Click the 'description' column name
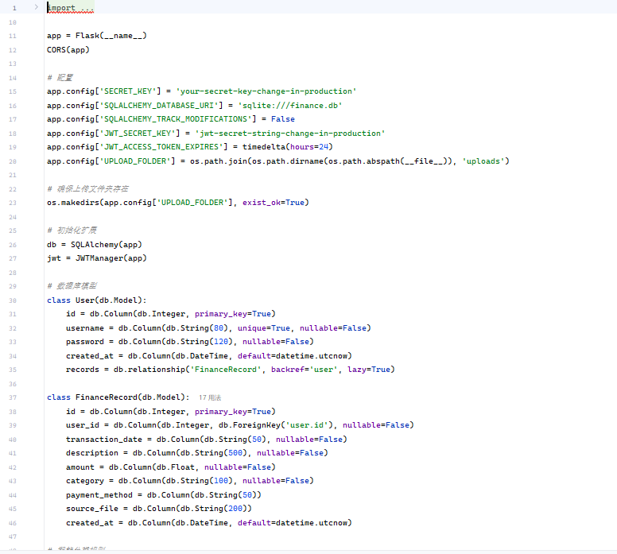This screenshot has height=554, width=617. (x=92, y=453)
